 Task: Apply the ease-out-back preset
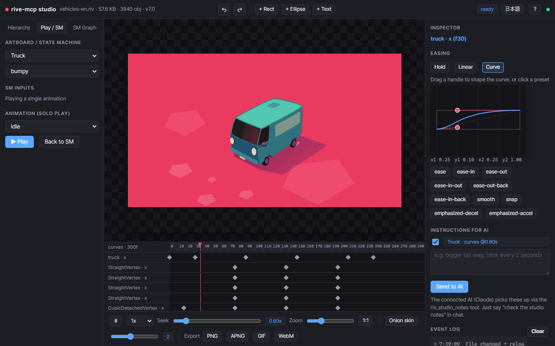(491, 186)
